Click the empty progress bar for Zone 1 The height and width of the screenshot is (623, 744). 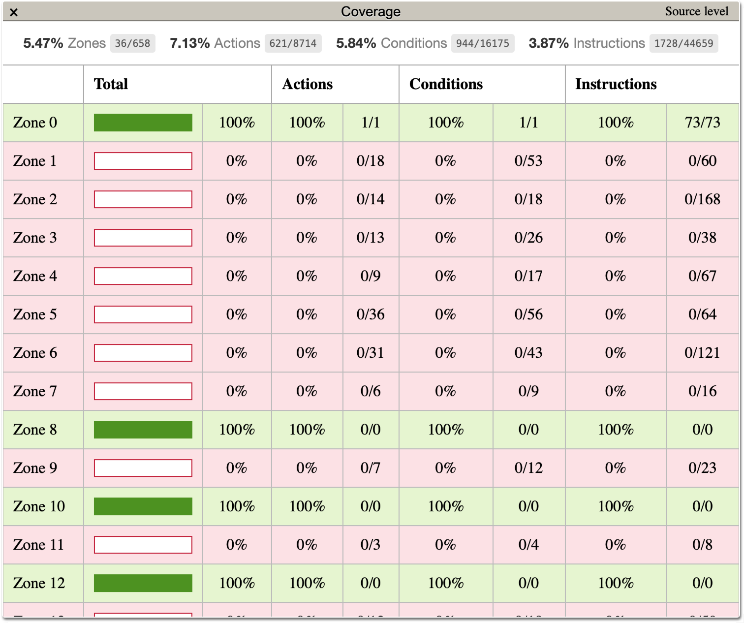point(143,161)
